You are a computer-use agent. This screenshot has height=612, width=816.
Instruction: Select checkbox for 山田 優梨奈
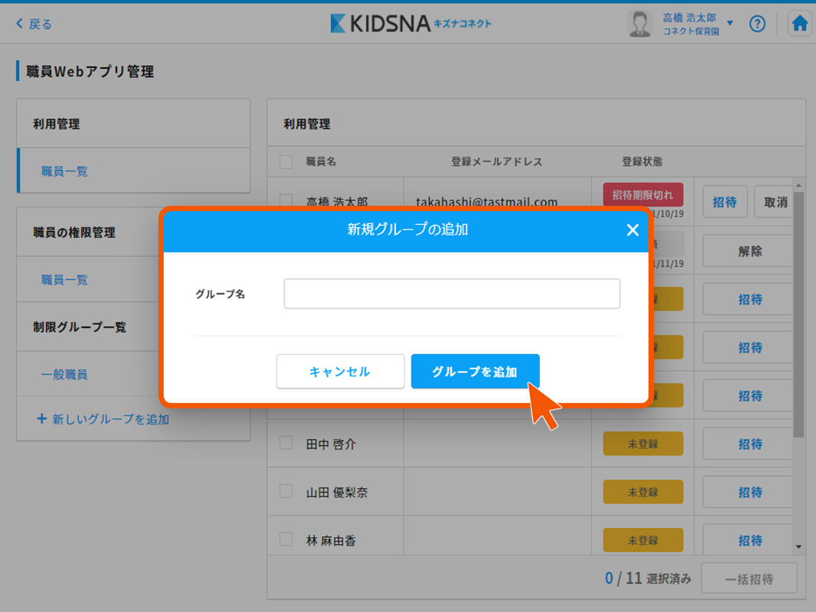286,491
